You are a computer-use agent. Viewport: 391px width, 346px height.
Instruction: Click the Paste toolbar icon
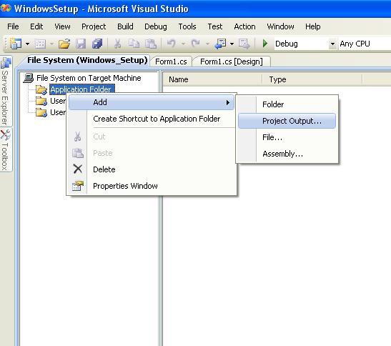151,44
